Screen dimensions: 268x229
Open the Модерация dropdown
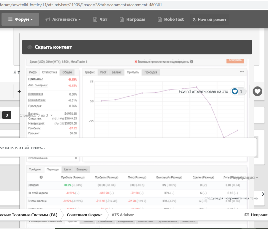[x=244, y=178]
